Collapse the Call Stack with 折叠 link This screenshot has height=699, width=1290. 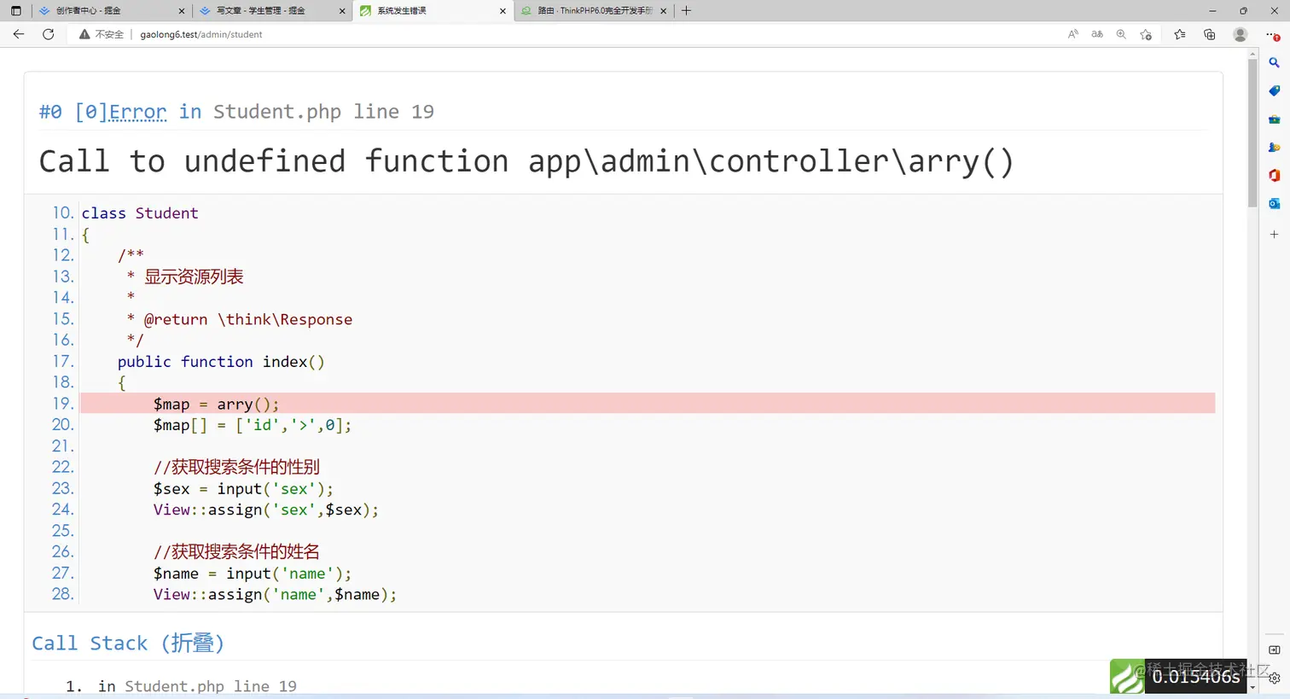click(x=192, y=643)
